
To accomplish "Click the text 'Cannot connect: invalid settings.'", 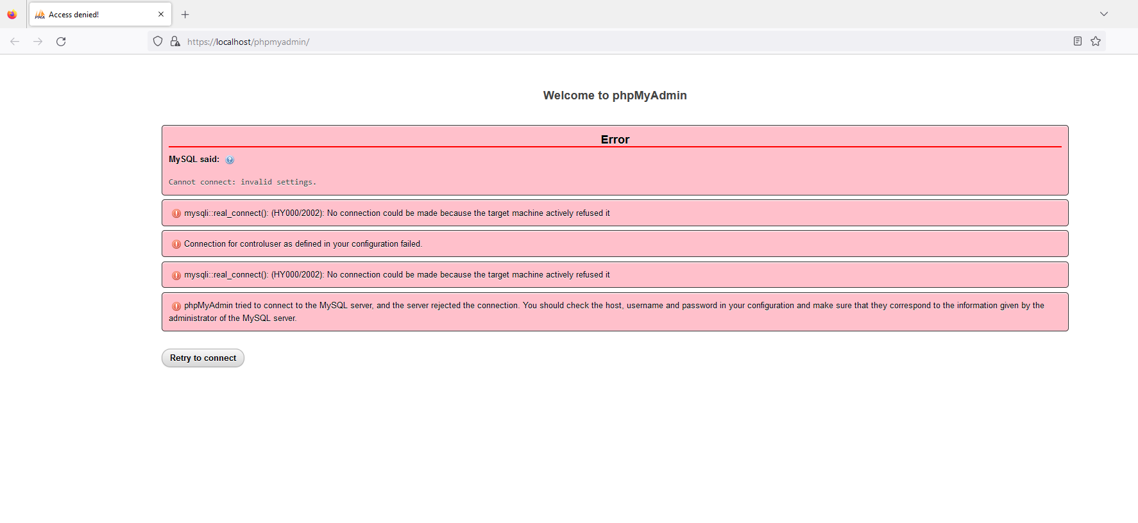I will click(242, 182).
